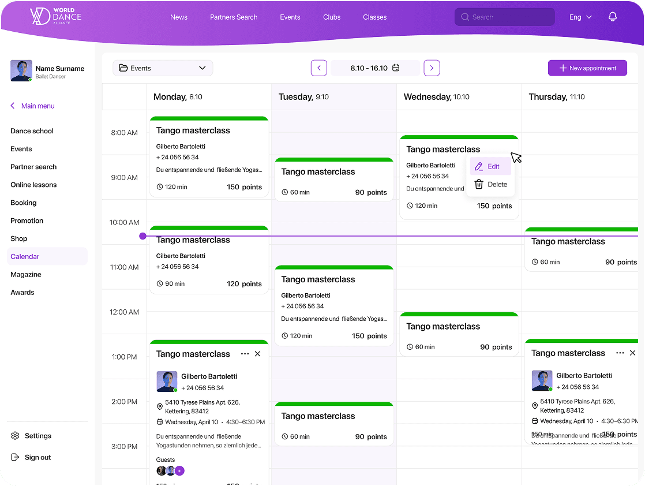Image resolution: width=645 pixels, height=486 pixels.
Task: Click Gilberto's avatar in Thursday expanded card
Action: 542,380
